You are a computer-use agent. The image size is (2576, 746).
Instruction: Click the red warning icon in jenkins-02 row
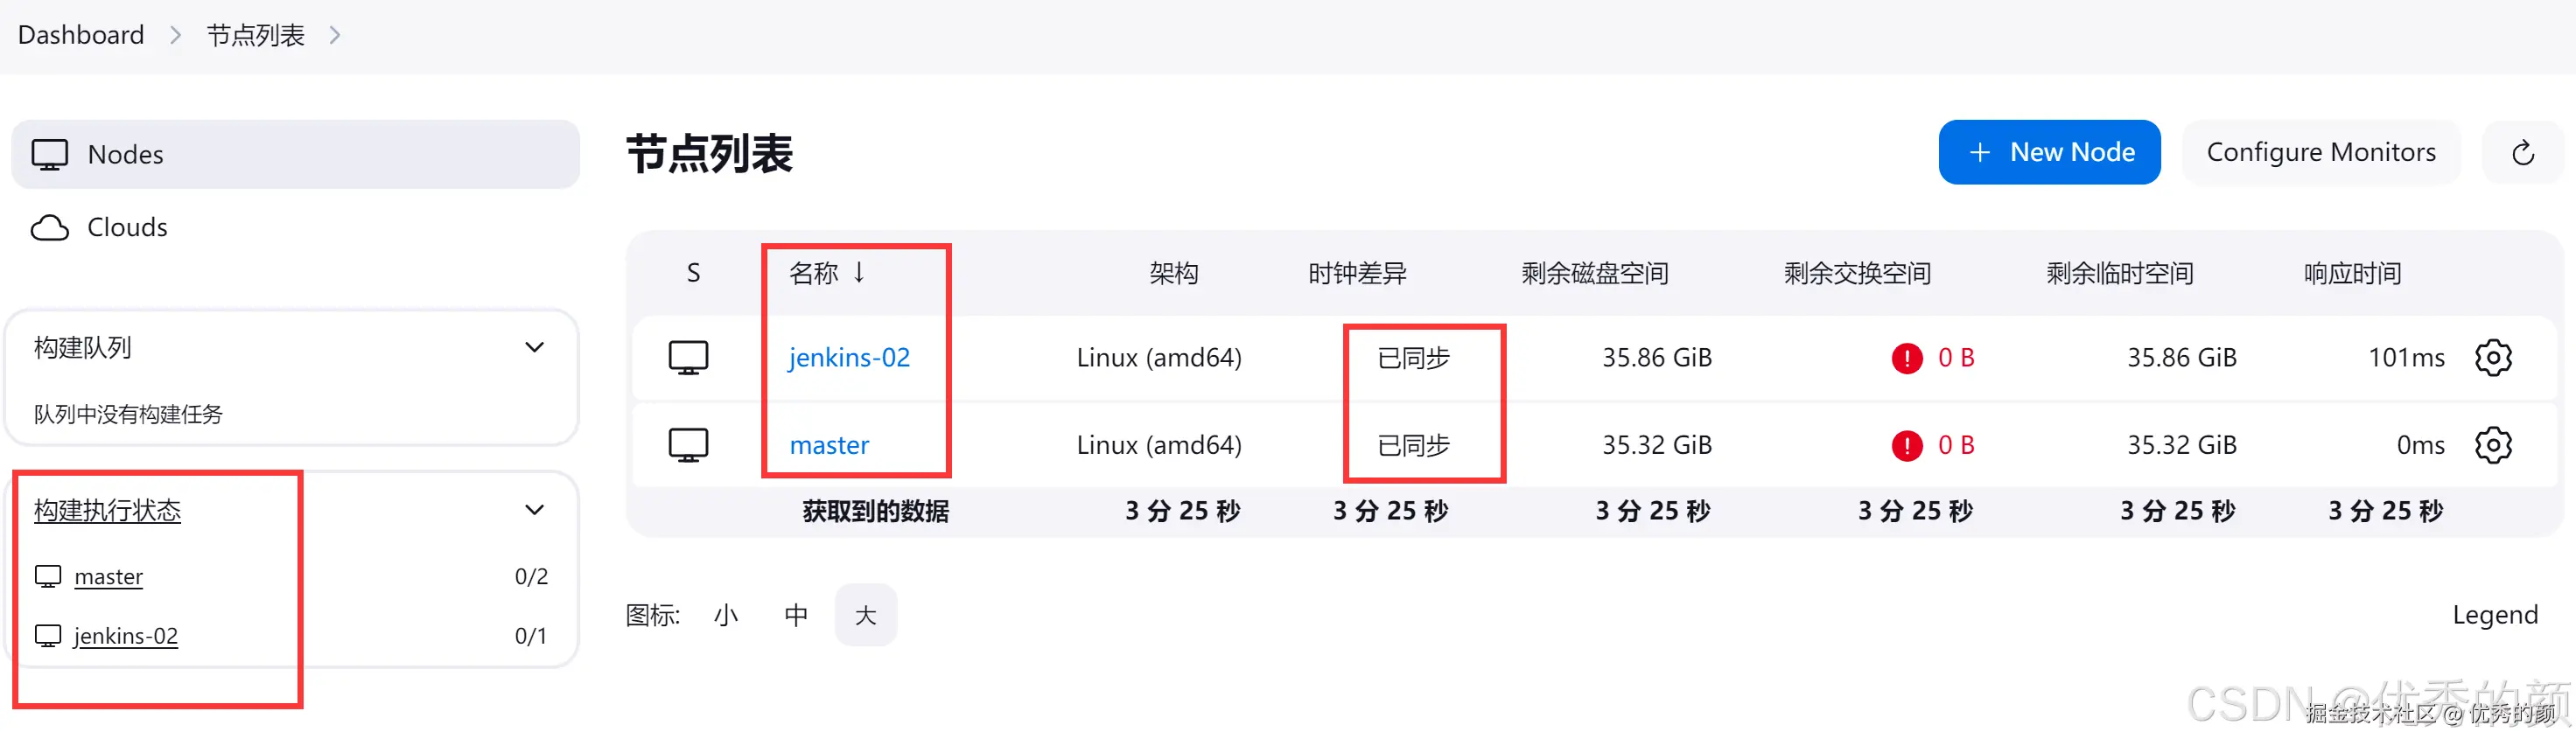[x=1906, y=358]
